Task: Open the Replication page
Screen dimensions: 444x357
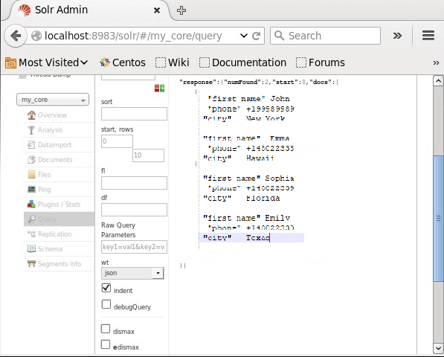Action: [x=59, y=234]
